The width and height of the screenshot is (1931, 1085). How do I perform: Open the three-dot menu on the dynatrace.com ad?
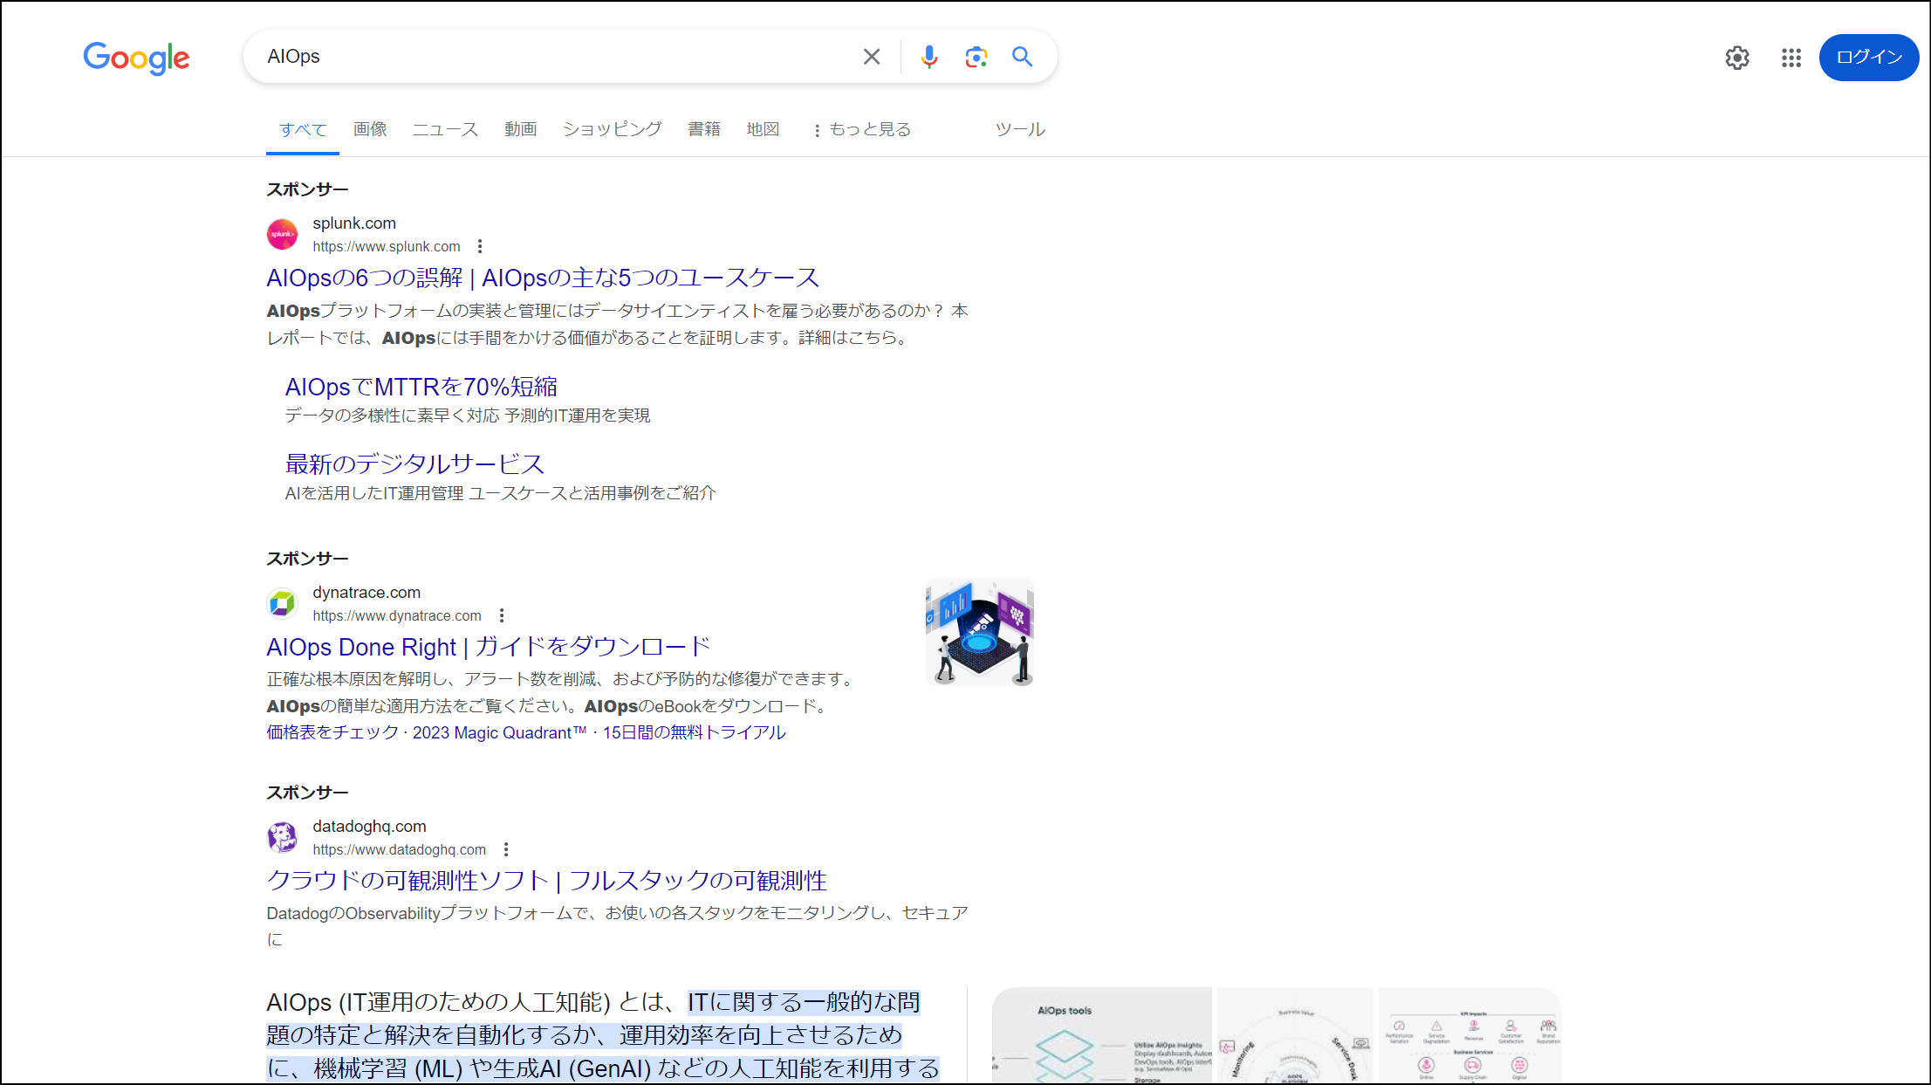(x=500, y=615)
